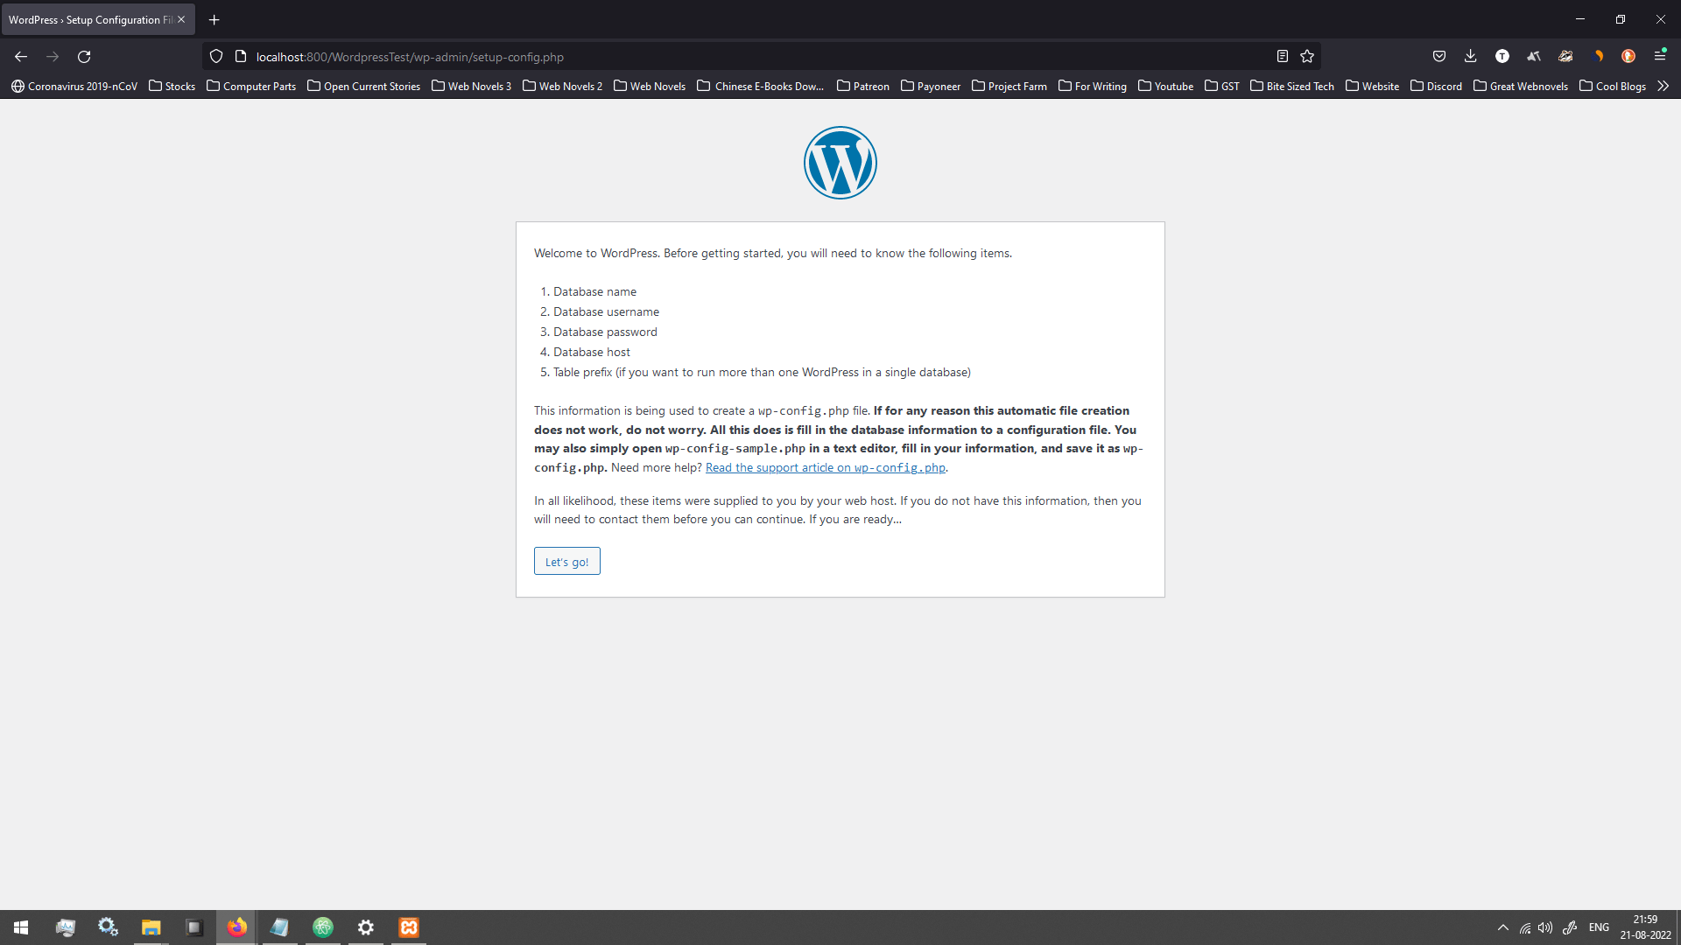Click the browser favorites star icon
Viewport: 1681px width, 945px height.
tap(1307, 57)
